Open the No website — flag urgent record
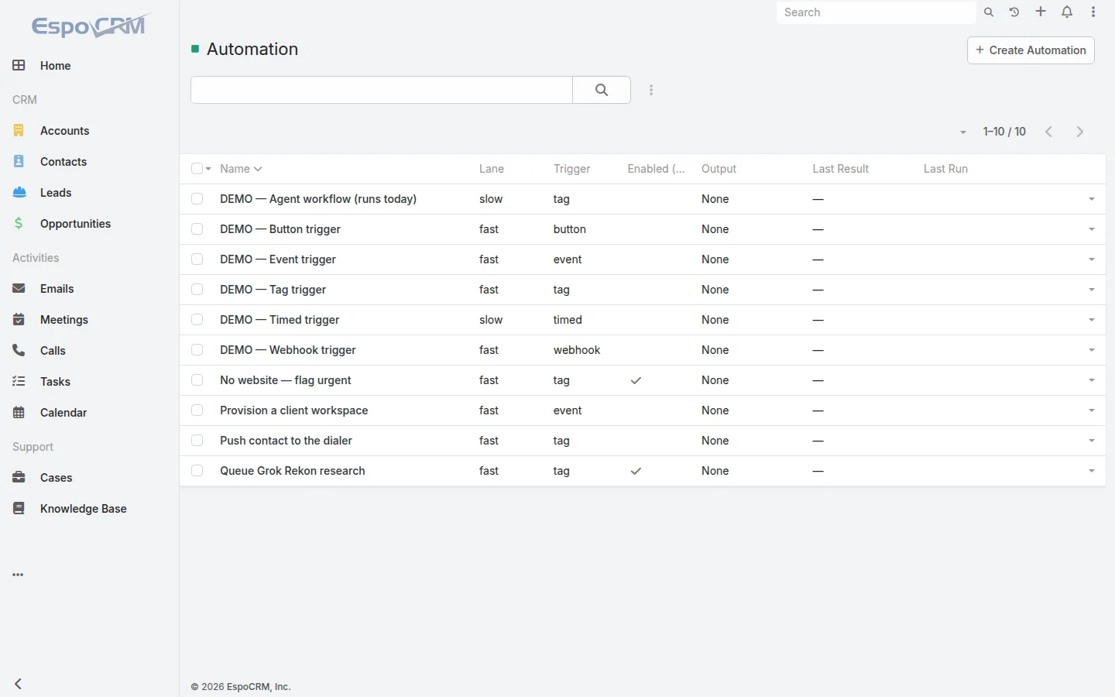Screen dimensions: 1115x697 coord(286,380)
